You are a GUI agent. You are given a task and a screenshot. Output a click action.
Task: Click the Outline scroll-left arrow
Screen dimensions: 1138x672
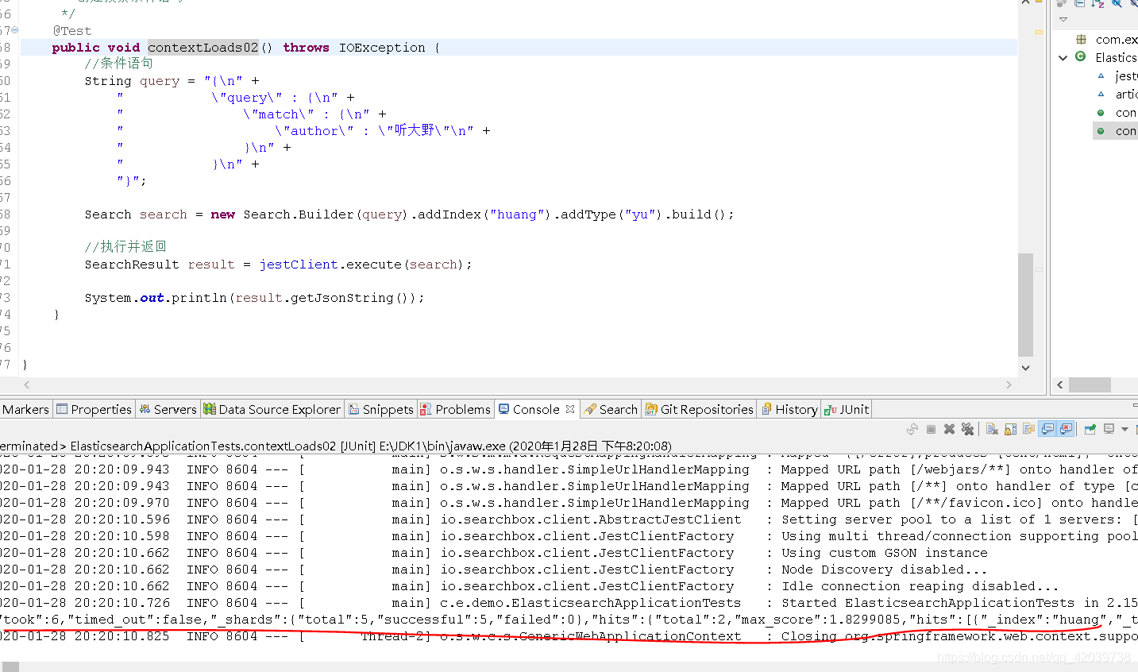click(1060, 384)
